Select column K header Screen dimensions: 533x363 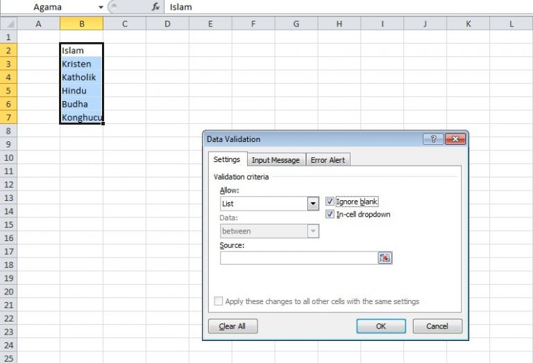[468, 24]
